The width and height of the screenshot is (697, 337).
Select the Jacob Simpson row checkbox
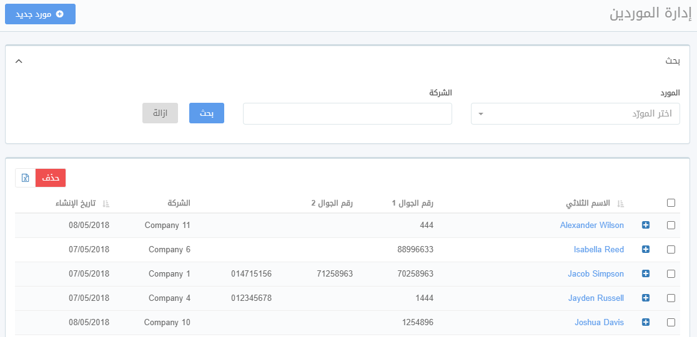(x=671, y=274)
